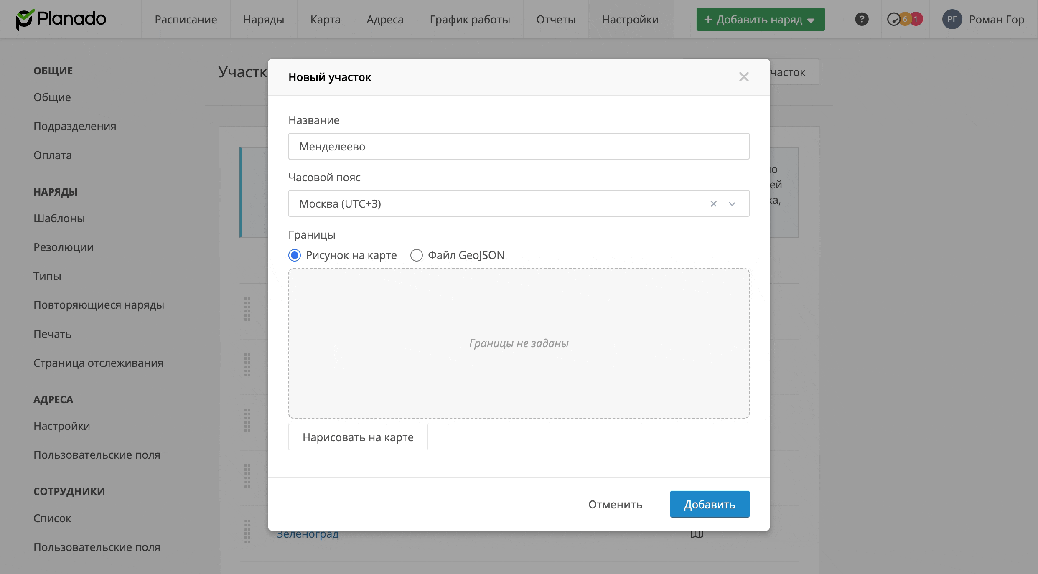The width and height of the screenshot is (1038, 574).
Task: Click the Название input field
Action: 519,146
